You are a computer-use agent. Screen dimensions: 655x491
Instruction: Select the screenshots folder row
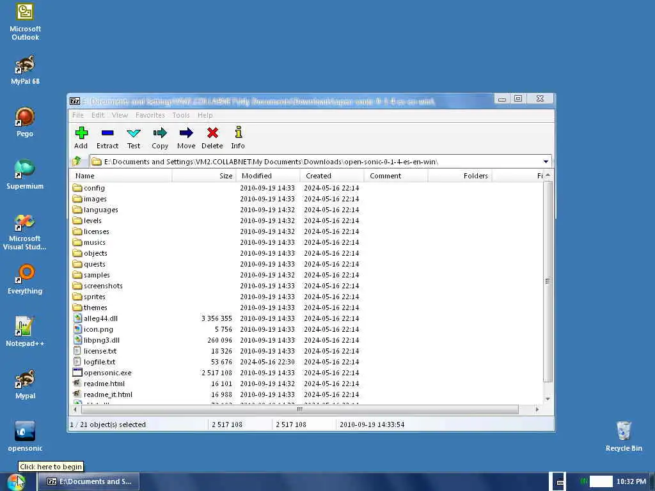click(x=307, y=286)
